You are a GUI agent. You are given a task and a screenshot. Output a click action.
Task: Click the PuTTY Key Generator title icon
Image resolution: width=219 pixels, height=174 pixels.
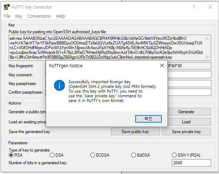click(x=7, y=7)
